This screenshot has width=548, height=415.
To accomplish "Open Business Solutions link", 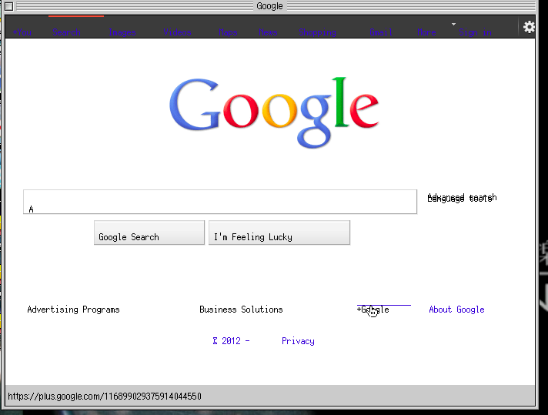I will tap(241, 310).
